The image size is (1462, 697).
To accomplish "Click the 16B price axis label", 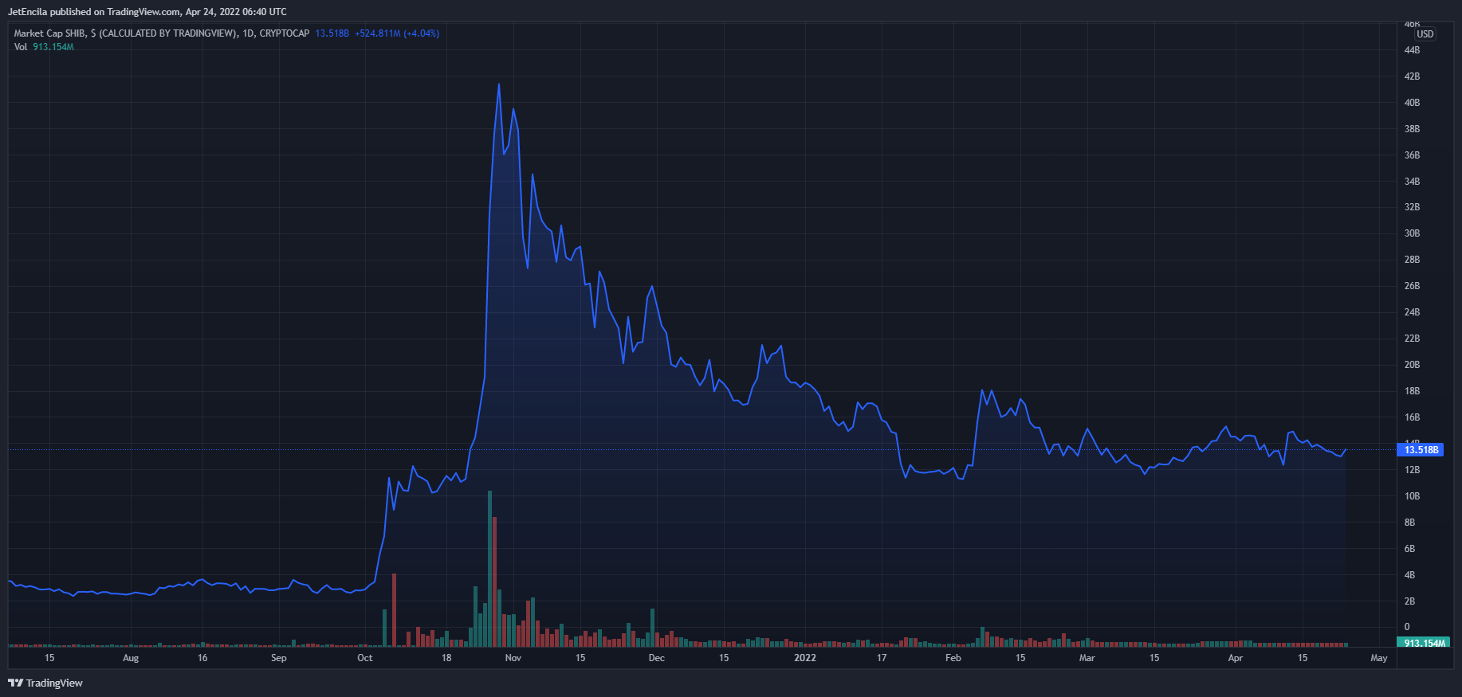I will tap(1412, 417).
